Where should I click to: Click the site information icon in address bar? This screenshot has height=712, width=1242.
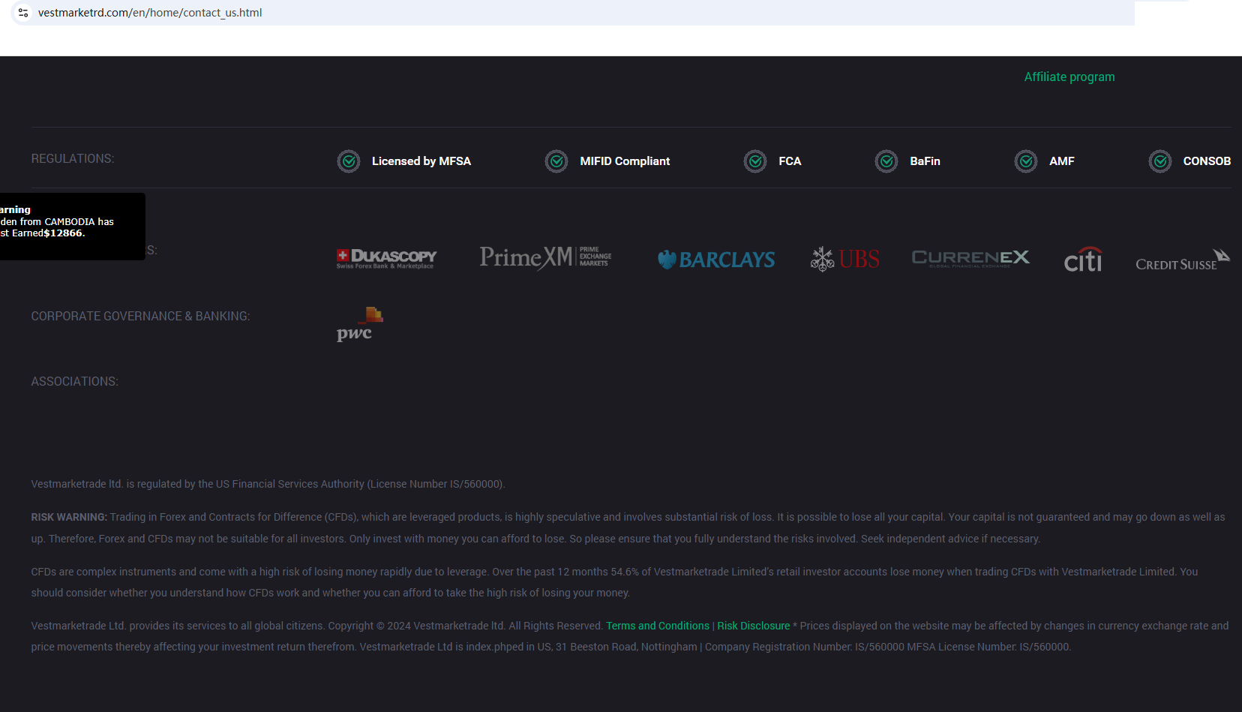(x=23, y=13)
